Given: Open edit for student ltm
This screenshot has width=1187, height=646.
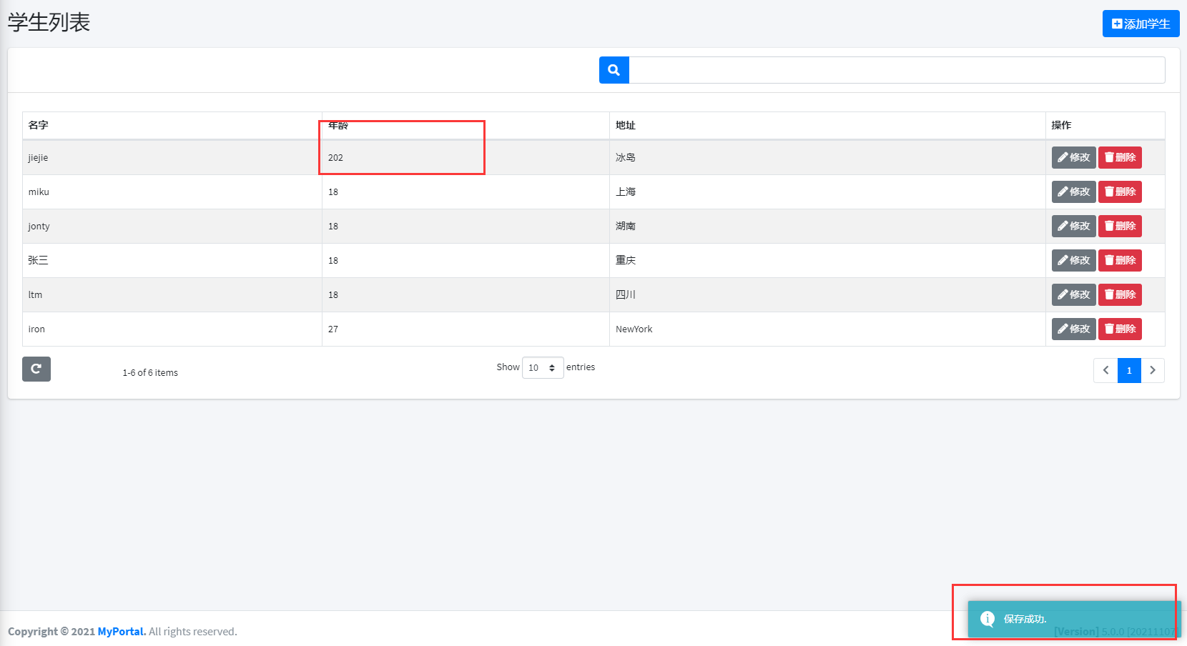Looking at the screenshot, I should click(x=1073, y=294).
